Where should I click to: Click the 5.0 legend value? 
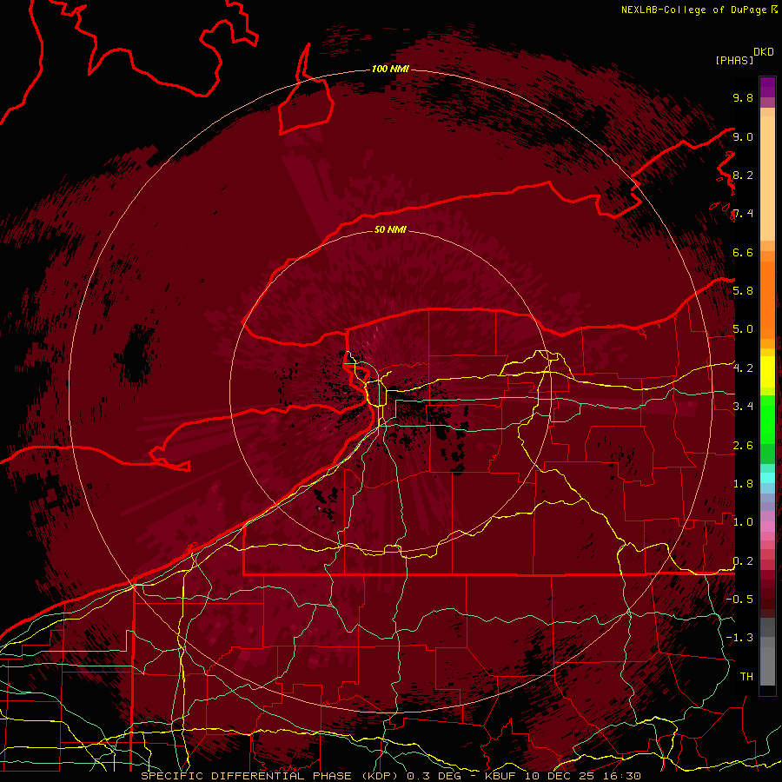(x=743, y=329)
